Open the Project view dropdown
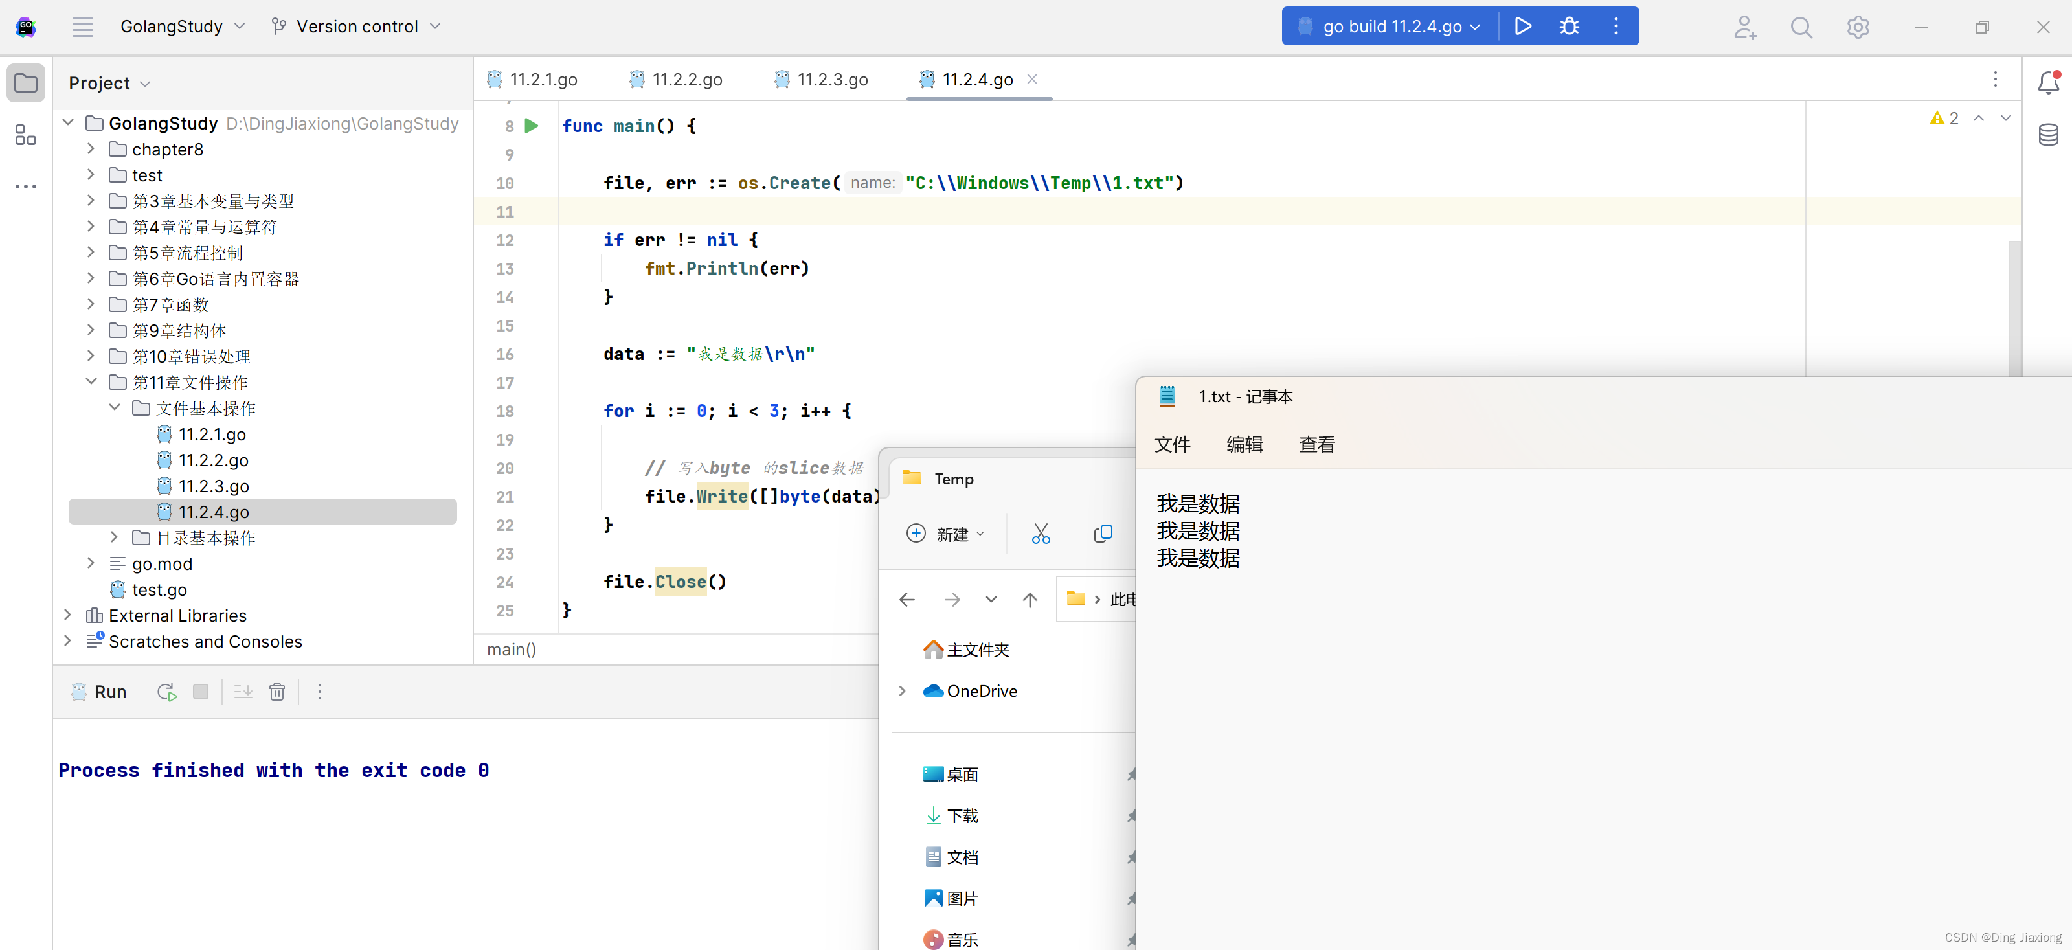 click(109, 83)
